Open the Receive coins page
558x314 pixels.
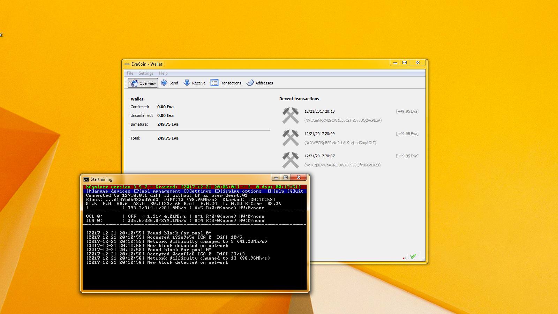pyautogui.click(x=195, y=83)
